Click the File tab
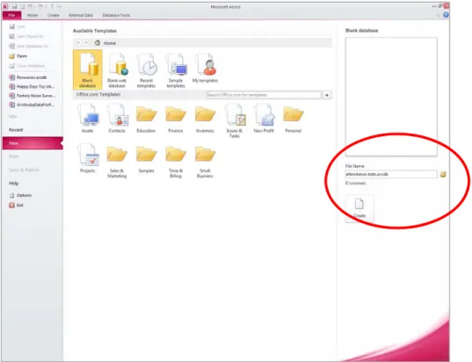The image size is (472, 362). point(11,15)
